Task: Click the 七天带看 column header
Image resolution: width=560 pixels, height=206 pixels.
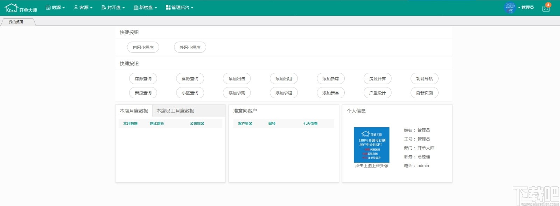Action: [310, 124]
